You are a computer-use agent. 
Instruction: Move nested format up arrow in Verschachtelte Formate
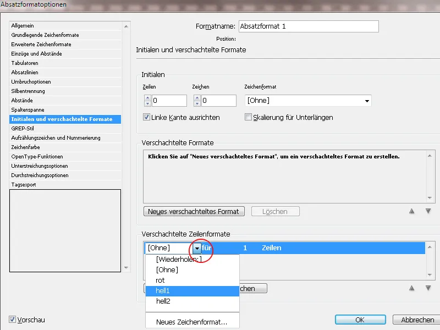pyautogui.click(x=411, y=211)
